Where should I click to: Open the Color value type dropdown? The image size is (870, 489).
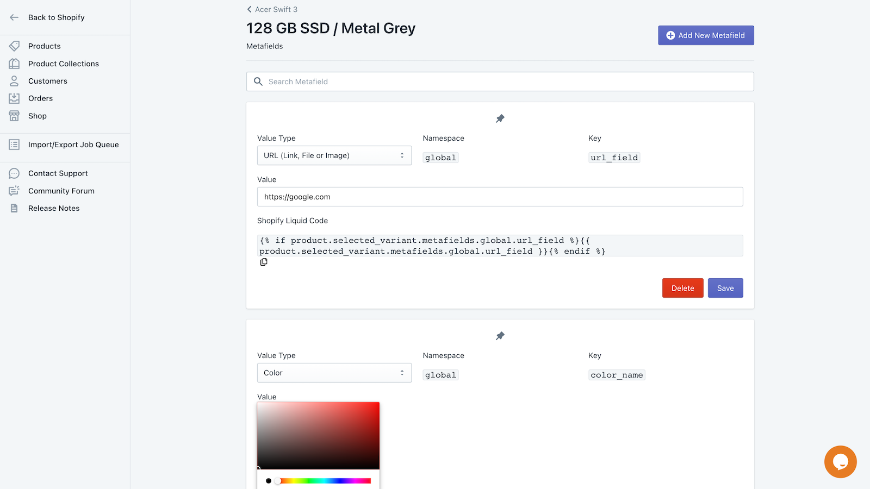click(x=334, y=373)
